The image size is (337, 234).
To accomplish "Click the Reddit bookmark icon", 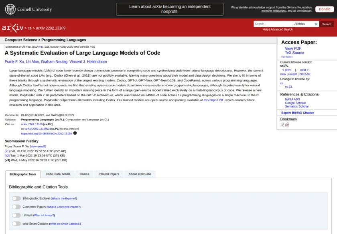I will point(287,125).
